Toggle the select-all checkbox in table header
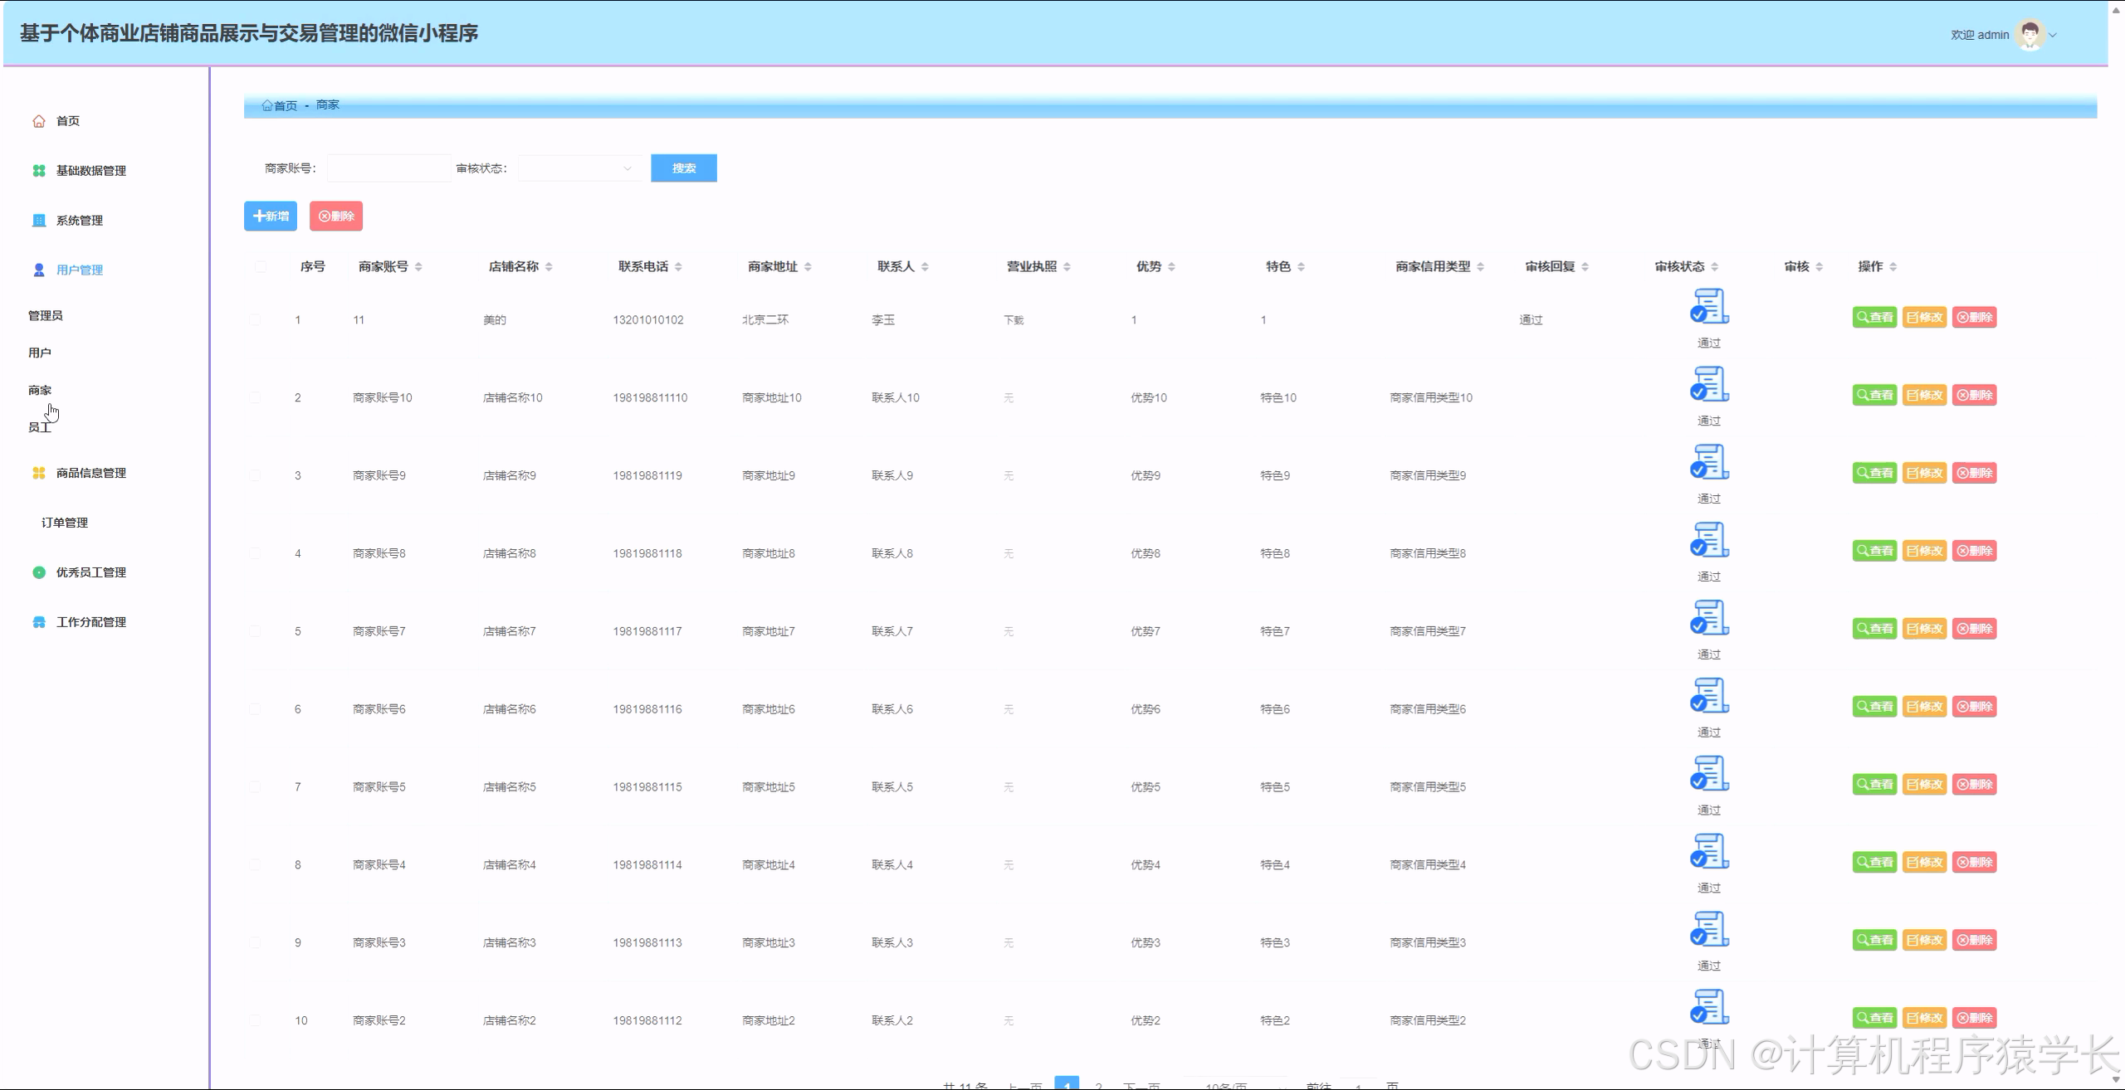 [x=261, y=267]
